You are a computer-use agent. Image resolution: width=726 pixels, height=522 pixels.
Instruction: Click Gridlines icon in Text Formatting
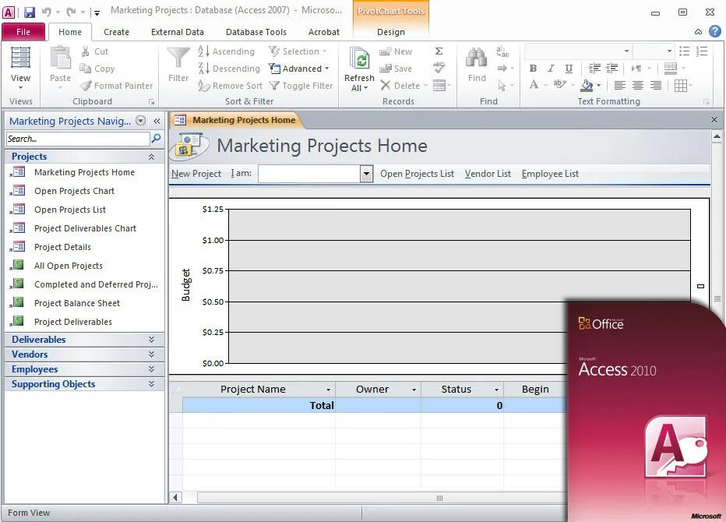click(x=681, y=85)
